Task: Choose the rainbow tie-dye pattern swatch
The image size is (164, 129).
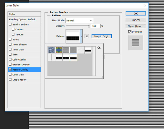Action: (59, 50)
